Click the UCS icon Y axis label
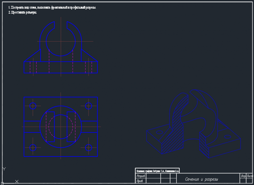Screen dimensions: 254x185 tap(4, 169)
